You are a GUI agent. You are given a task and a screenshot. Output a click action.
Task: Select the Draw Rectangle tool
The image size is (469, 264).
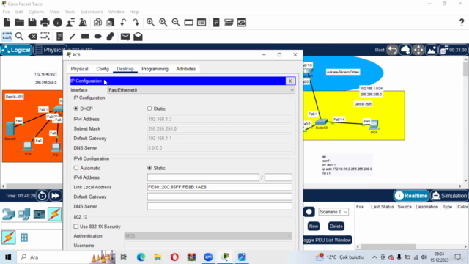85,37
